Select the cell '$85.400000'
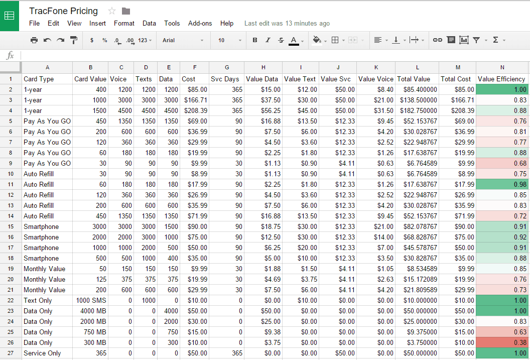 pyautogui.click(x=417, y=89)
